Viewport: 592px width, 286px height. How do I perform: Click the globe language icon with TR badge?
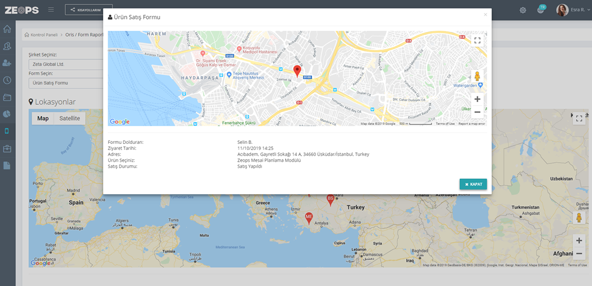point(541,10)
